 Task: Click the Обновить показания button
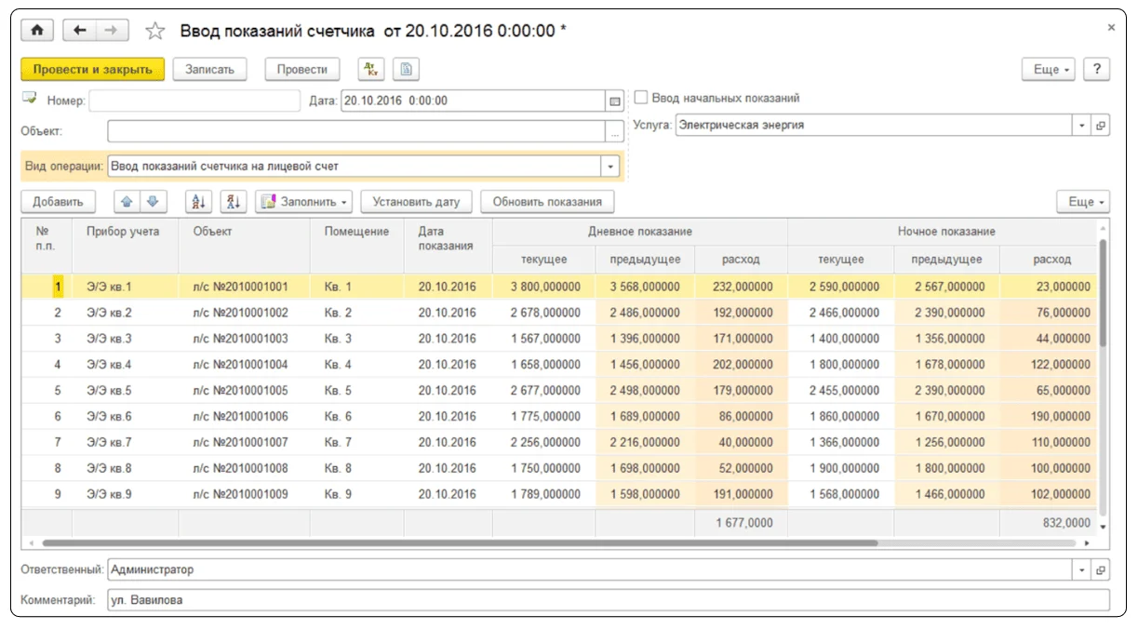point(547,201)
